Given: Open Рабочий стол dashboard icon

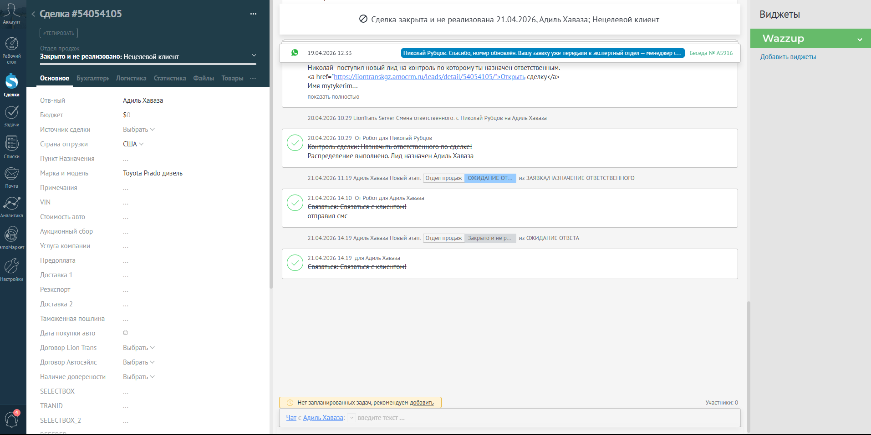Looking at the screenshot, I should 11,50.
